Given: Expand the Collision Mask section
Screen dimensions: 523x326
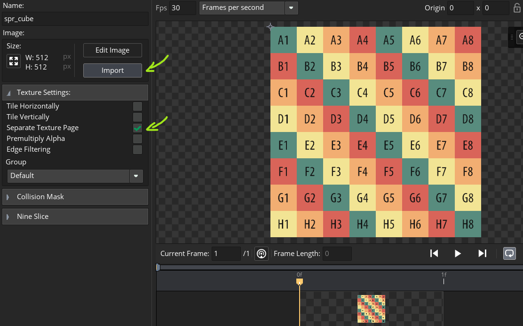Looking at the screenshot, I should (x=75, y=197).
